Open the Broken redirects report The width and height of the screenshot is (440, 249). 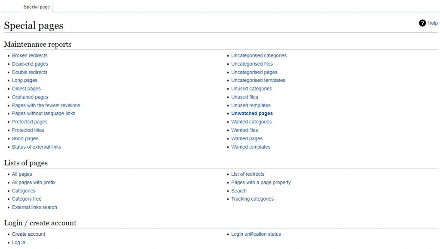(x=30, y=55)
